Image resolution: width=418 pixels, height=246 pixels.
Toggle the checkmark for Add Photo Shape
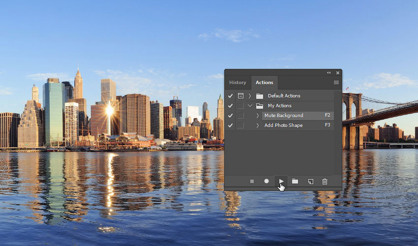pyautogui.click(x=230, y=125)
